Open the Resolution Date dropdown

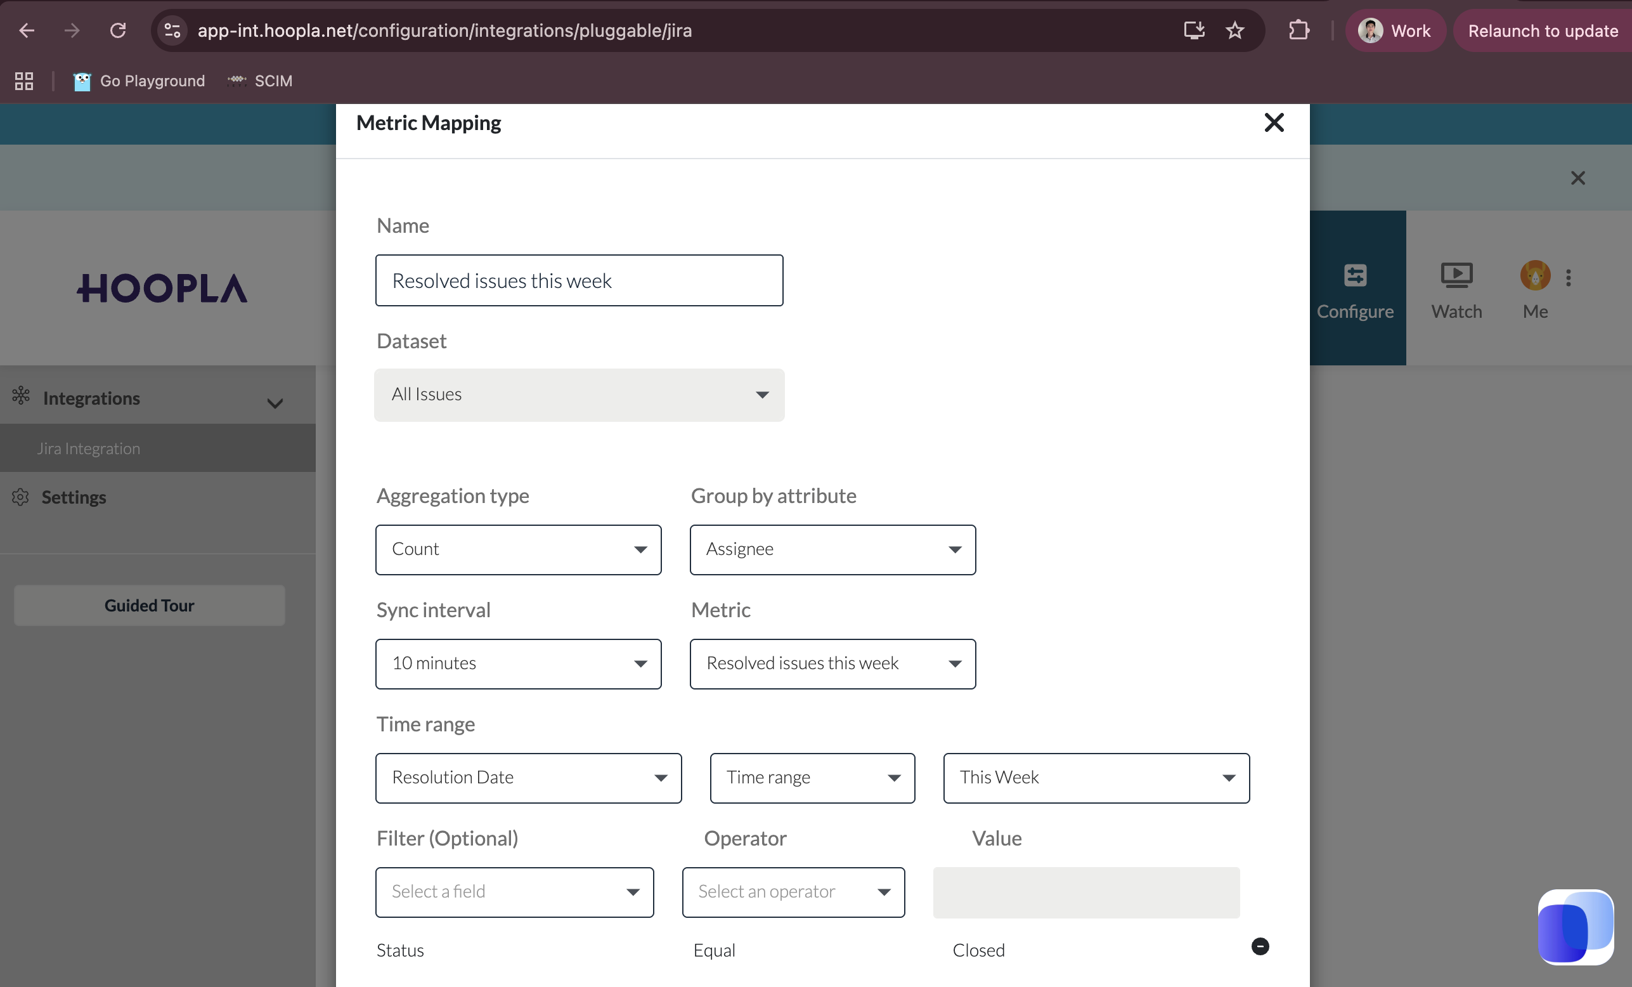529,778
